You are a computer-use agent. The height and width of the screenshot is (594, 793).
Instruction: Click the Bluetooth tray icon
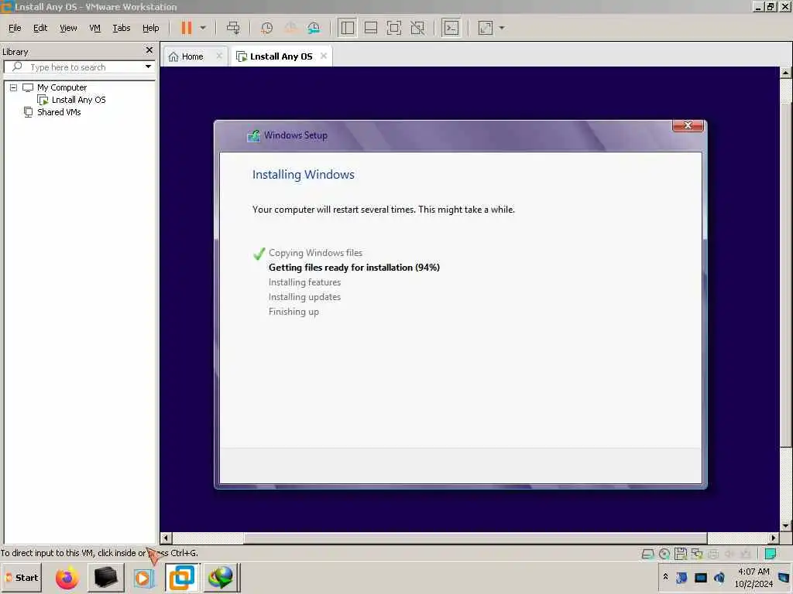pyautogui.click(x=681, y=577)
